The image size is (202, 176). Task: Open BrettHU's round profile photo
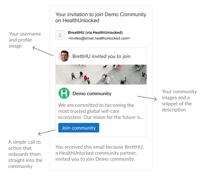coord(64,56)
